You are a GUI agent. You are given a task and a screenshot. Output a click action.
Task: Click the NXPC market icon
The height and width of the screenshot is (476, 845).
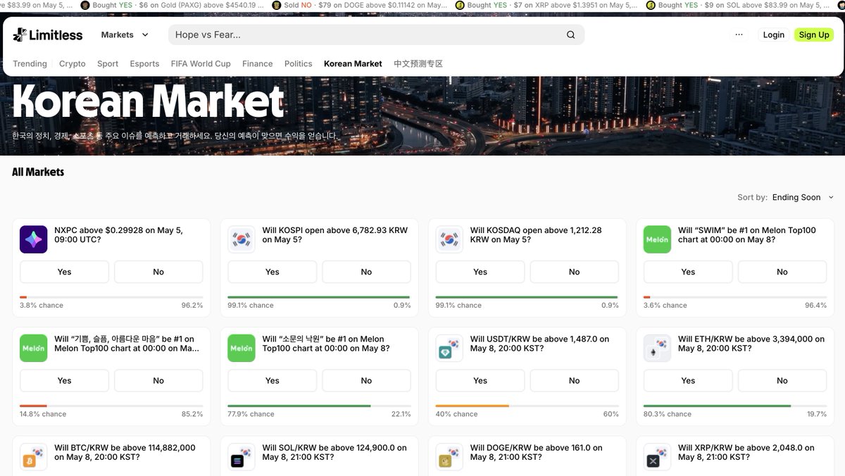coord(34,239)
